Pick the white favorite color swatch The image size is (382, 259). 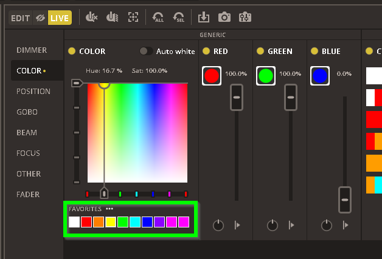74,222
